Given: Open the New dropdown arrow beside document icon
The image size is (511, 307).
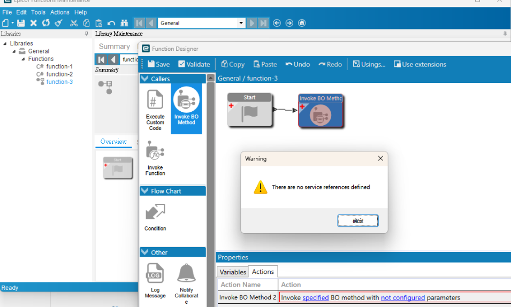Looking at the screenshot, I should [x=13, y=23].
